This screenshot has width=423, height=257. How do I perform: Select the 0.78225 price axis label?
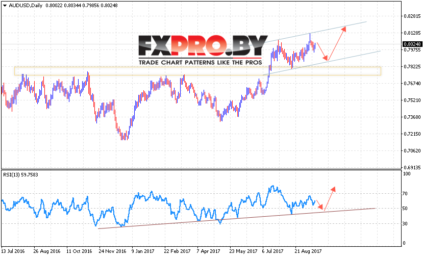point(412,67)
